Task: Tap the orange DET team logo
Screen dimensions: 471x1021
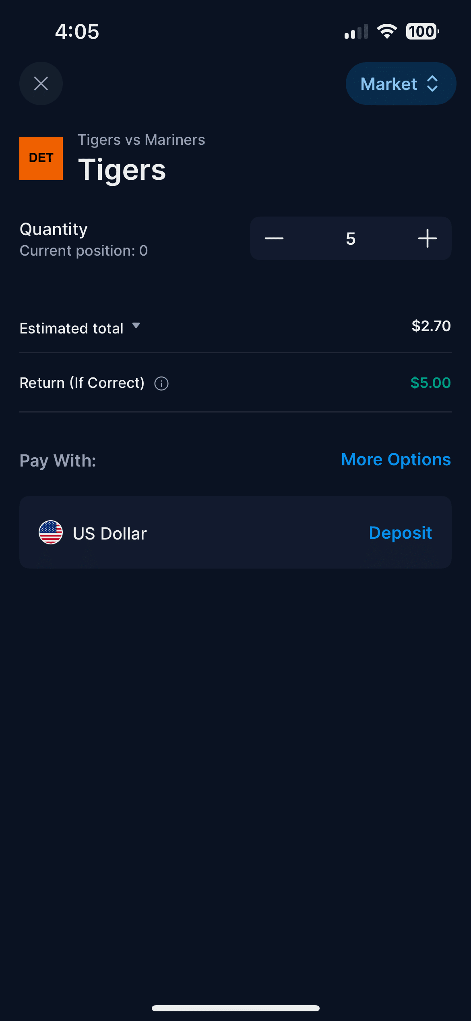Action: pos(41,158)
